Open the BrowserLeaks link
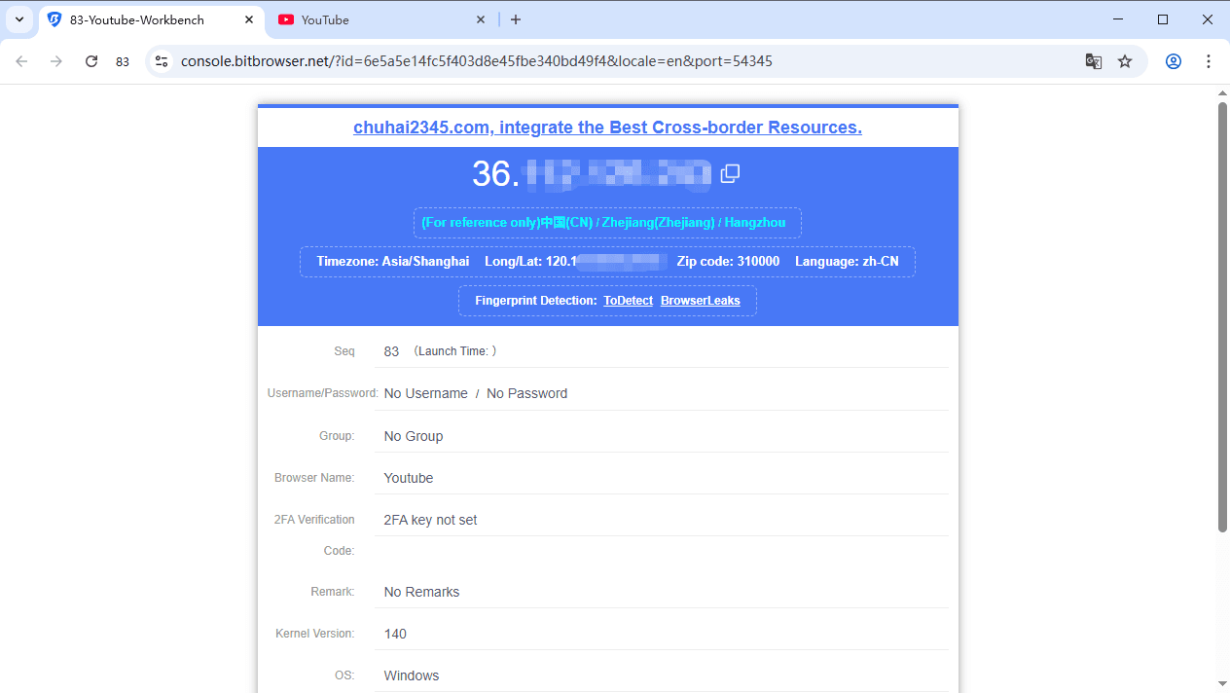This screenshot has height=693, width=1230. (701, 301)
